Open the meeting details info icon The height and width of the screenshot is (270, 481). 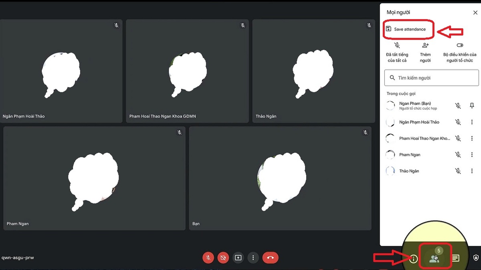point(414,258)
